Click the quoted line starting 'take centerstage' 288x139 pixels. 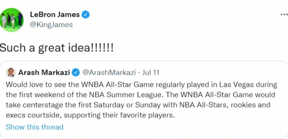click(x=138, y=105)
